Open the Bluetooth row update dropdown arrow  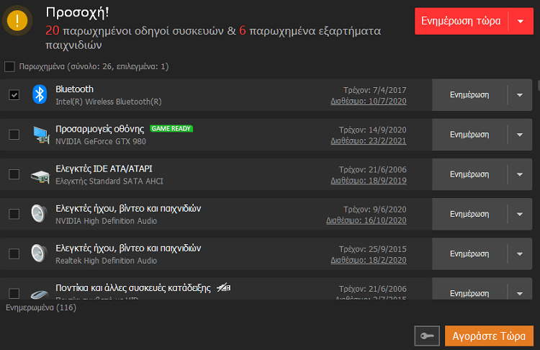(x=520, y=95)
